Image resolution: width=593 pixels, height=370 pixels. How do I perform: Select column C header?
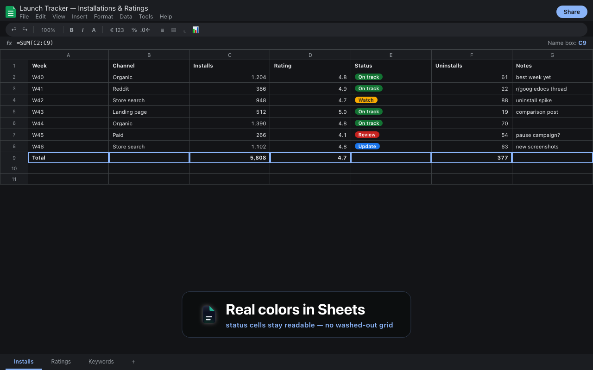[230, 55]
